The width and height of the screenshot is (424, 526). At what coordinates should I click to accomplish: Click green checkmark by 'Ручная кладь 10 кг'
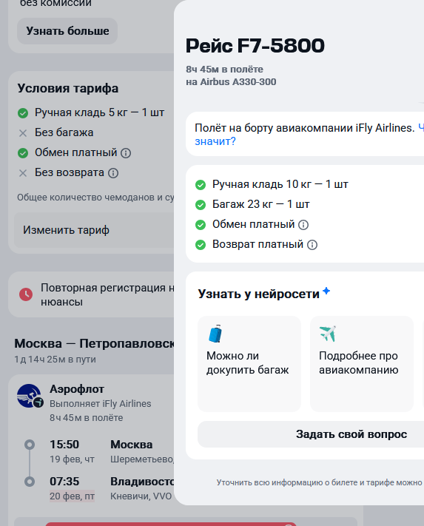pyautogui.click(x=201, y=185)
